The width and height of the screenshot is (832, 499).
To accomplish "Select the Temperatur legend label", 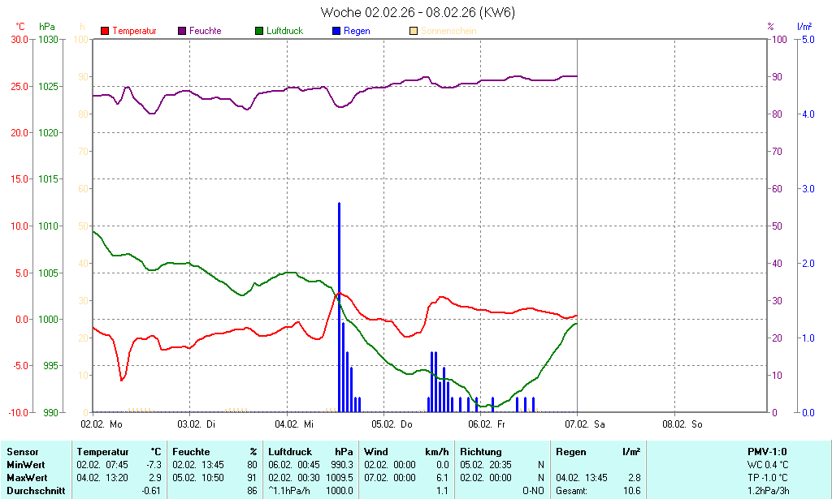I will pyautogui.click(x=135, y=31).
